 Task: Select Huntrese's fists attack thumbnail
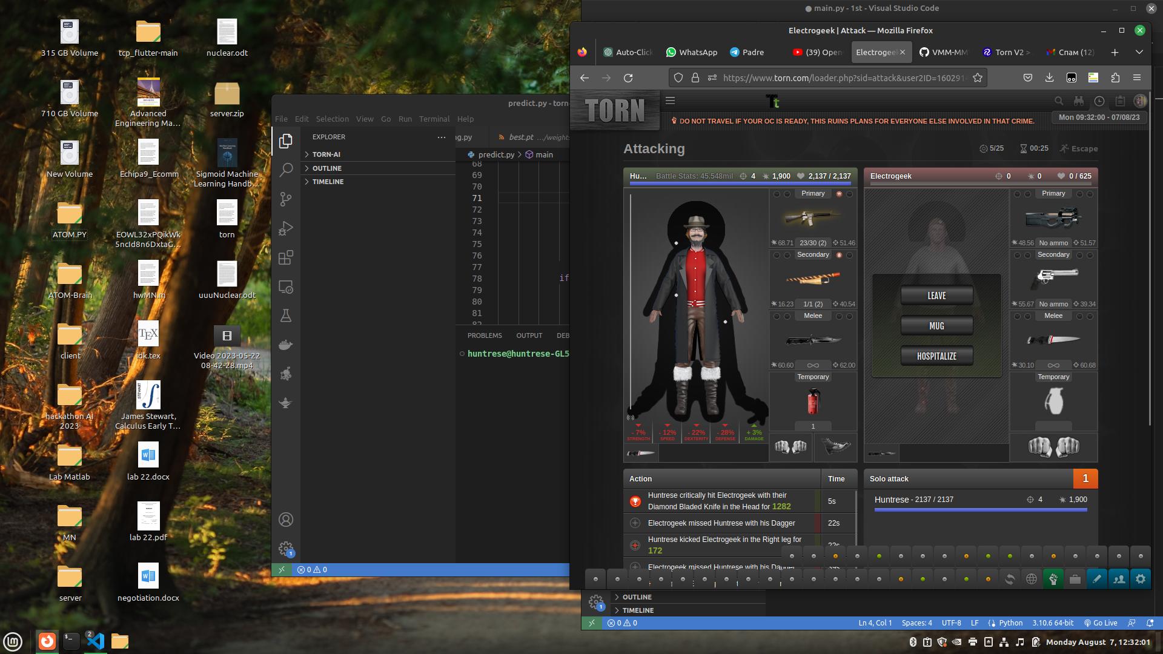pyautogui.click(x=790, y=447)
